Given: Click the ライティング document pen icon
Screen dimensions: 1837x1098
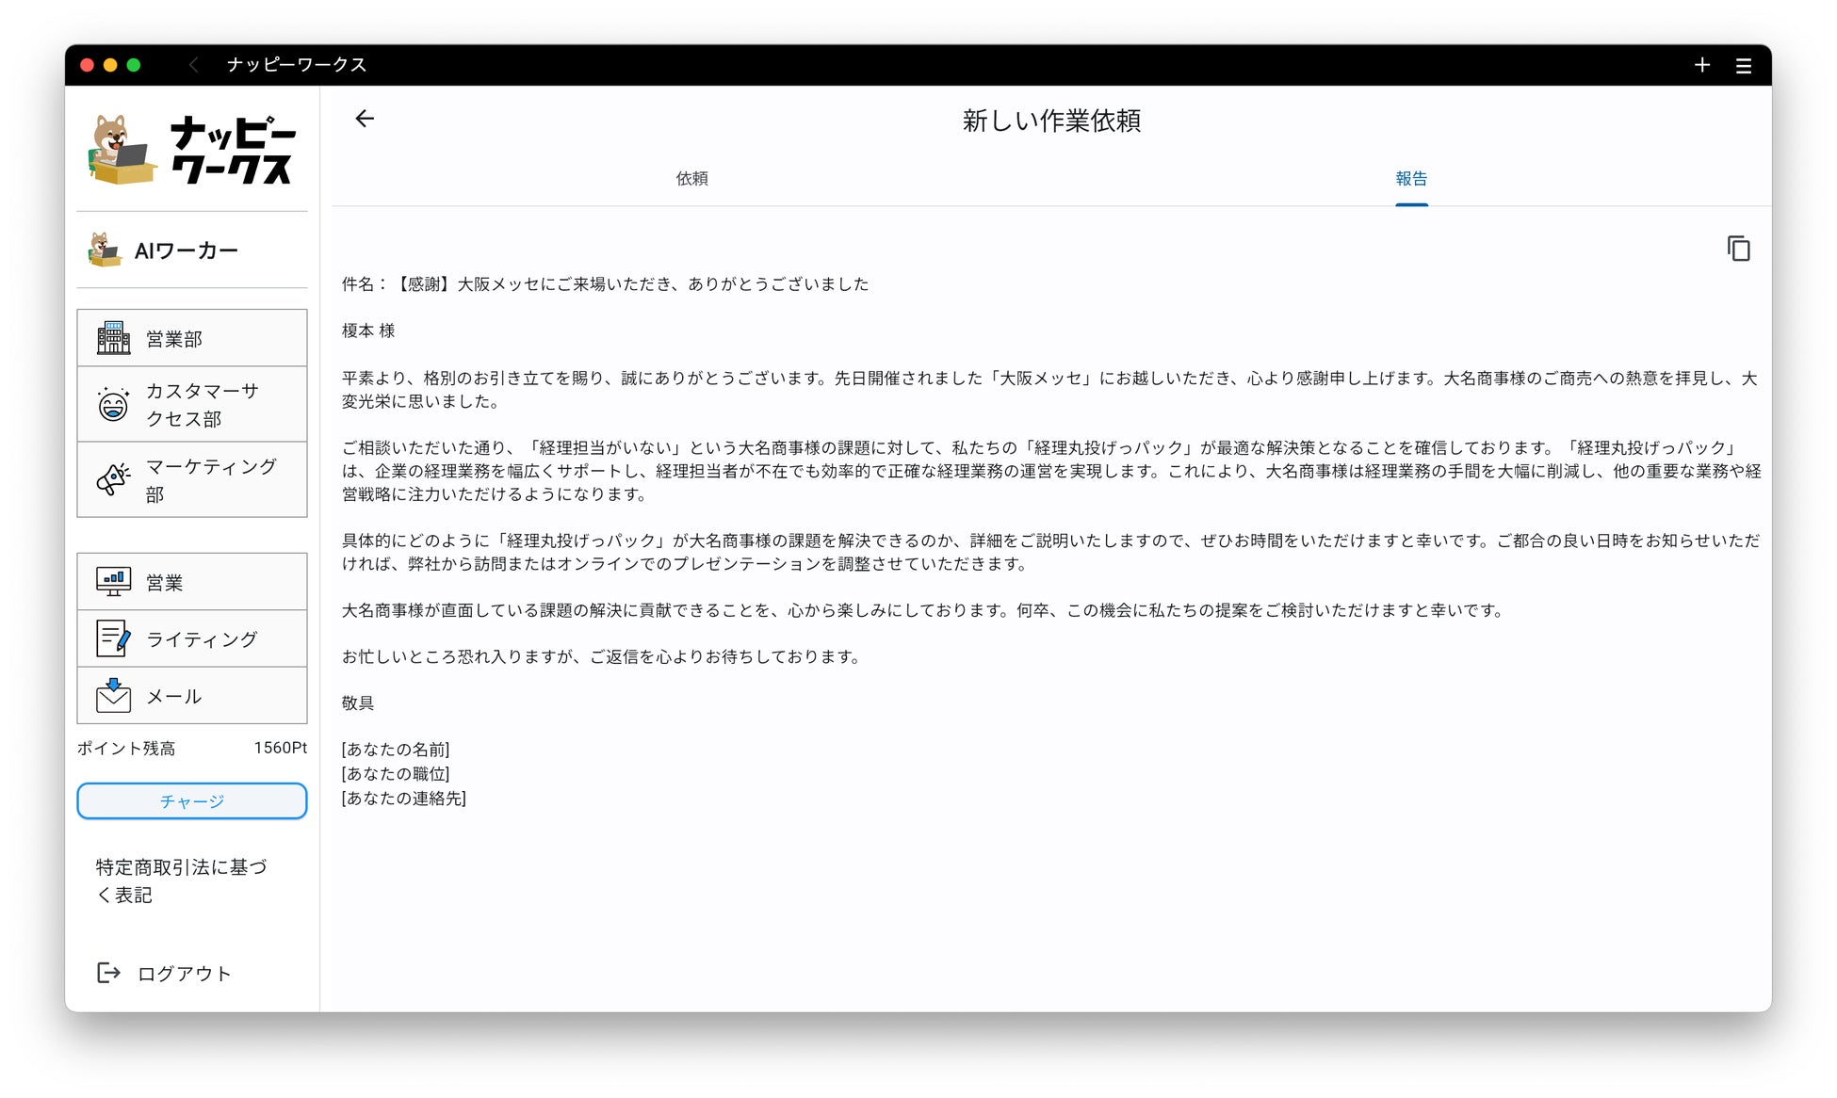Looking at the screenshot, I should pyautogui.click(x=113, y=638).
